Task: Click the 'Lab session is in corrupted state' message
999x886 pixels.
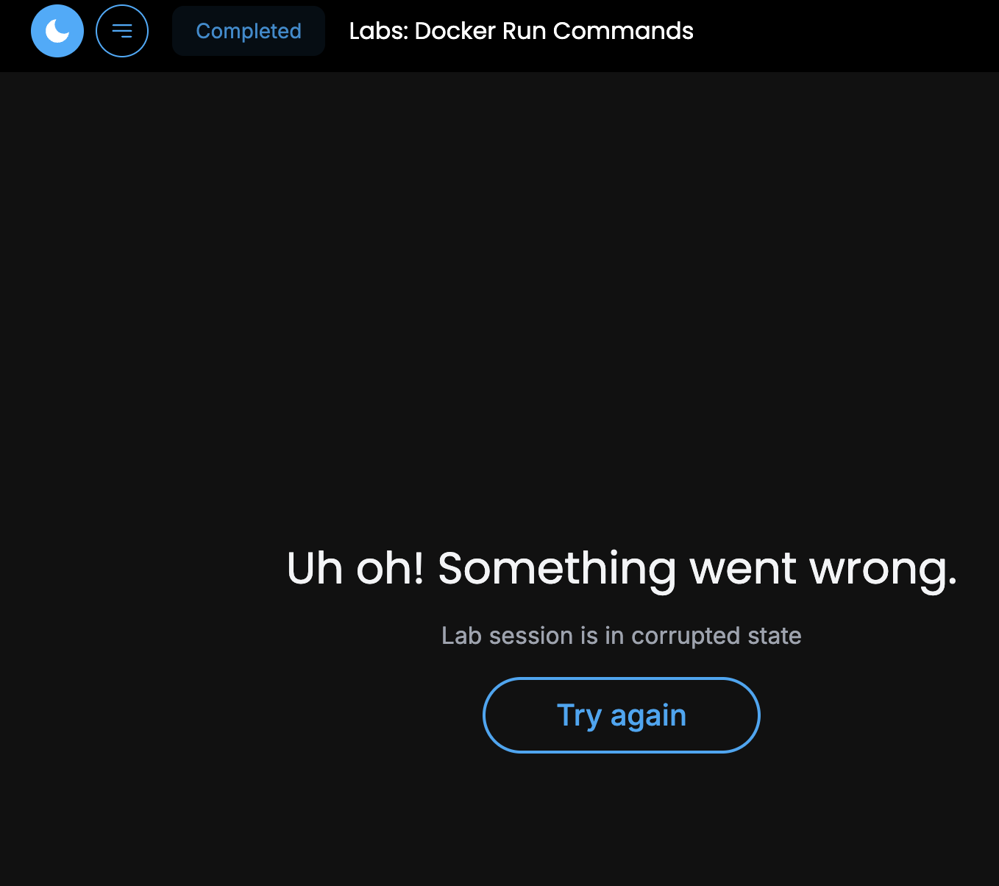Action: pyautogui.click(x=622, y=636)
